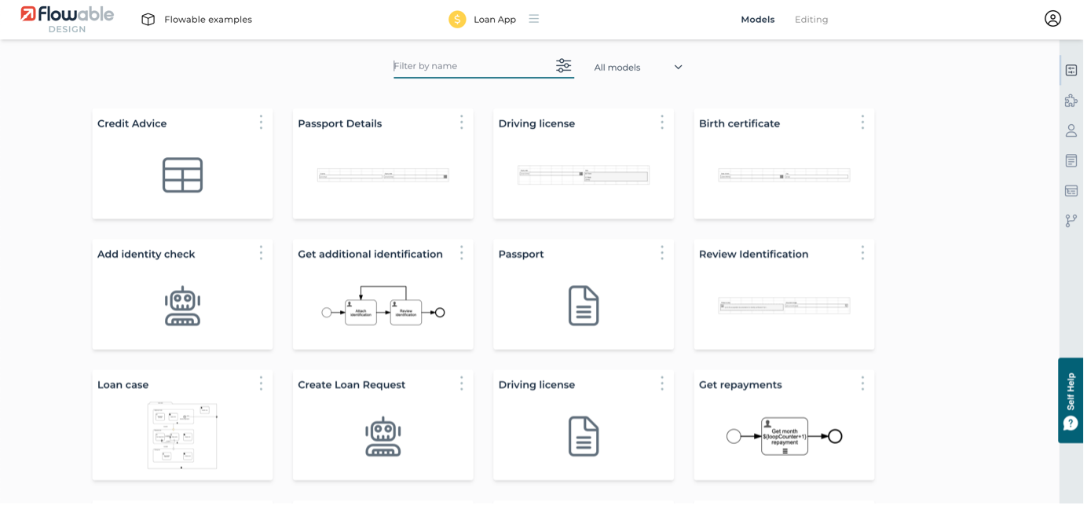Open the Get additional identification process thumbnail
The image size is (1087, 506).
pos(383,306)
